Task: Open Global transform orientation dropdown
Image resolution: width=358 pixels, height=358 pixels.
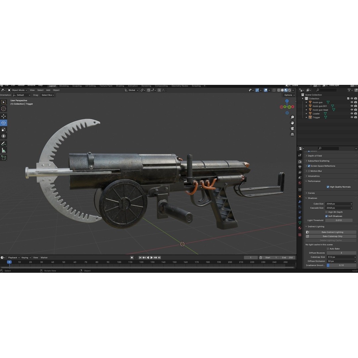Action: click(131, 90)
